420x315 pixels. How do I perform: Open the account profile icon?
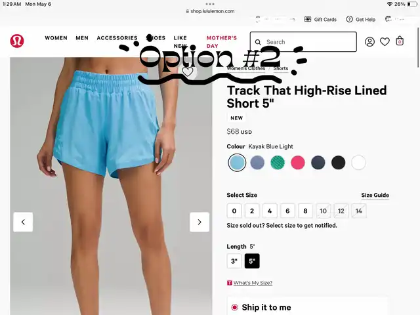click(x=369, y=42)
